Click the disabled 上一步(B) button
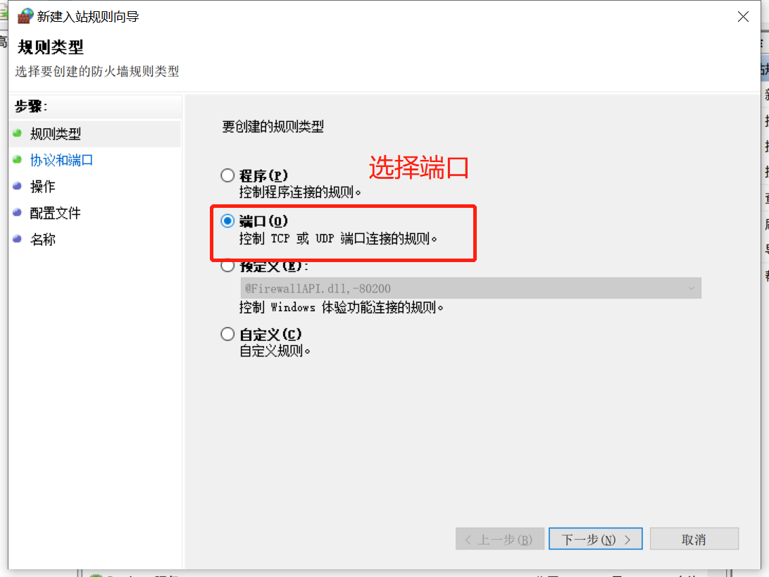 tap(500, 539)
